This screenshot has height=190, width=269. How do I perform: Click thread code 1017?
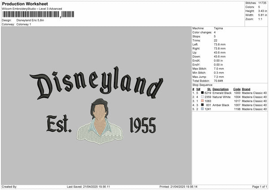pos(237,101)
